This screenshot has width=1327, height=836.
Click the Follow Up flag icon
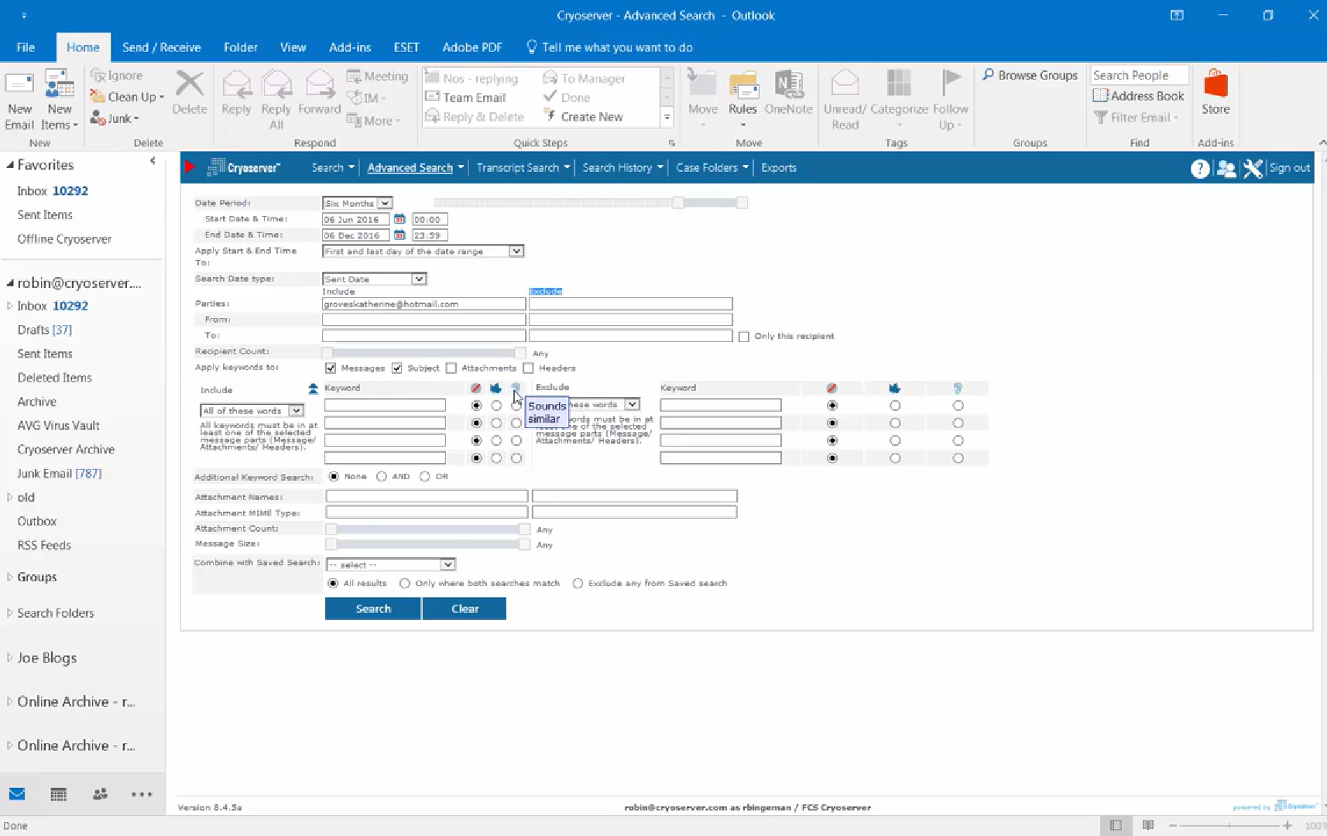tap(950, 82)
